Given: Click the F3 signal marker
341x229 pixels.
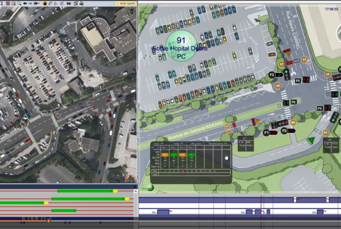Looking at the screenshot, I should coord(272,75).
